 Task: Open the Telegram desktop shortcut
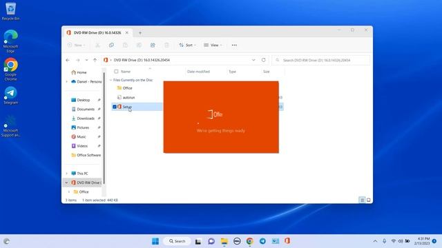10,96
